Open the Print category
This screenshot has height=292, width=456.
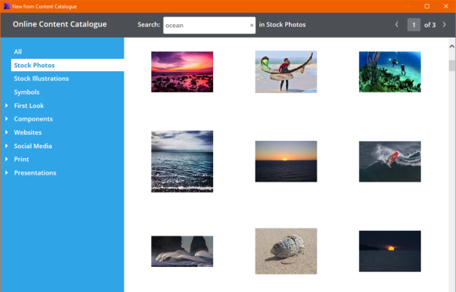tap(21, 159)
